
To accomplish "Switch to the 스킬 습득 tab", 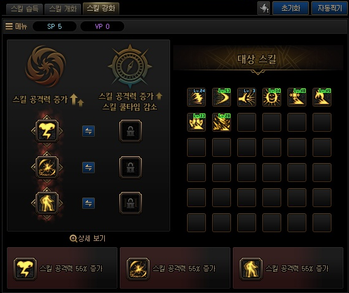I will pos(24,9).
